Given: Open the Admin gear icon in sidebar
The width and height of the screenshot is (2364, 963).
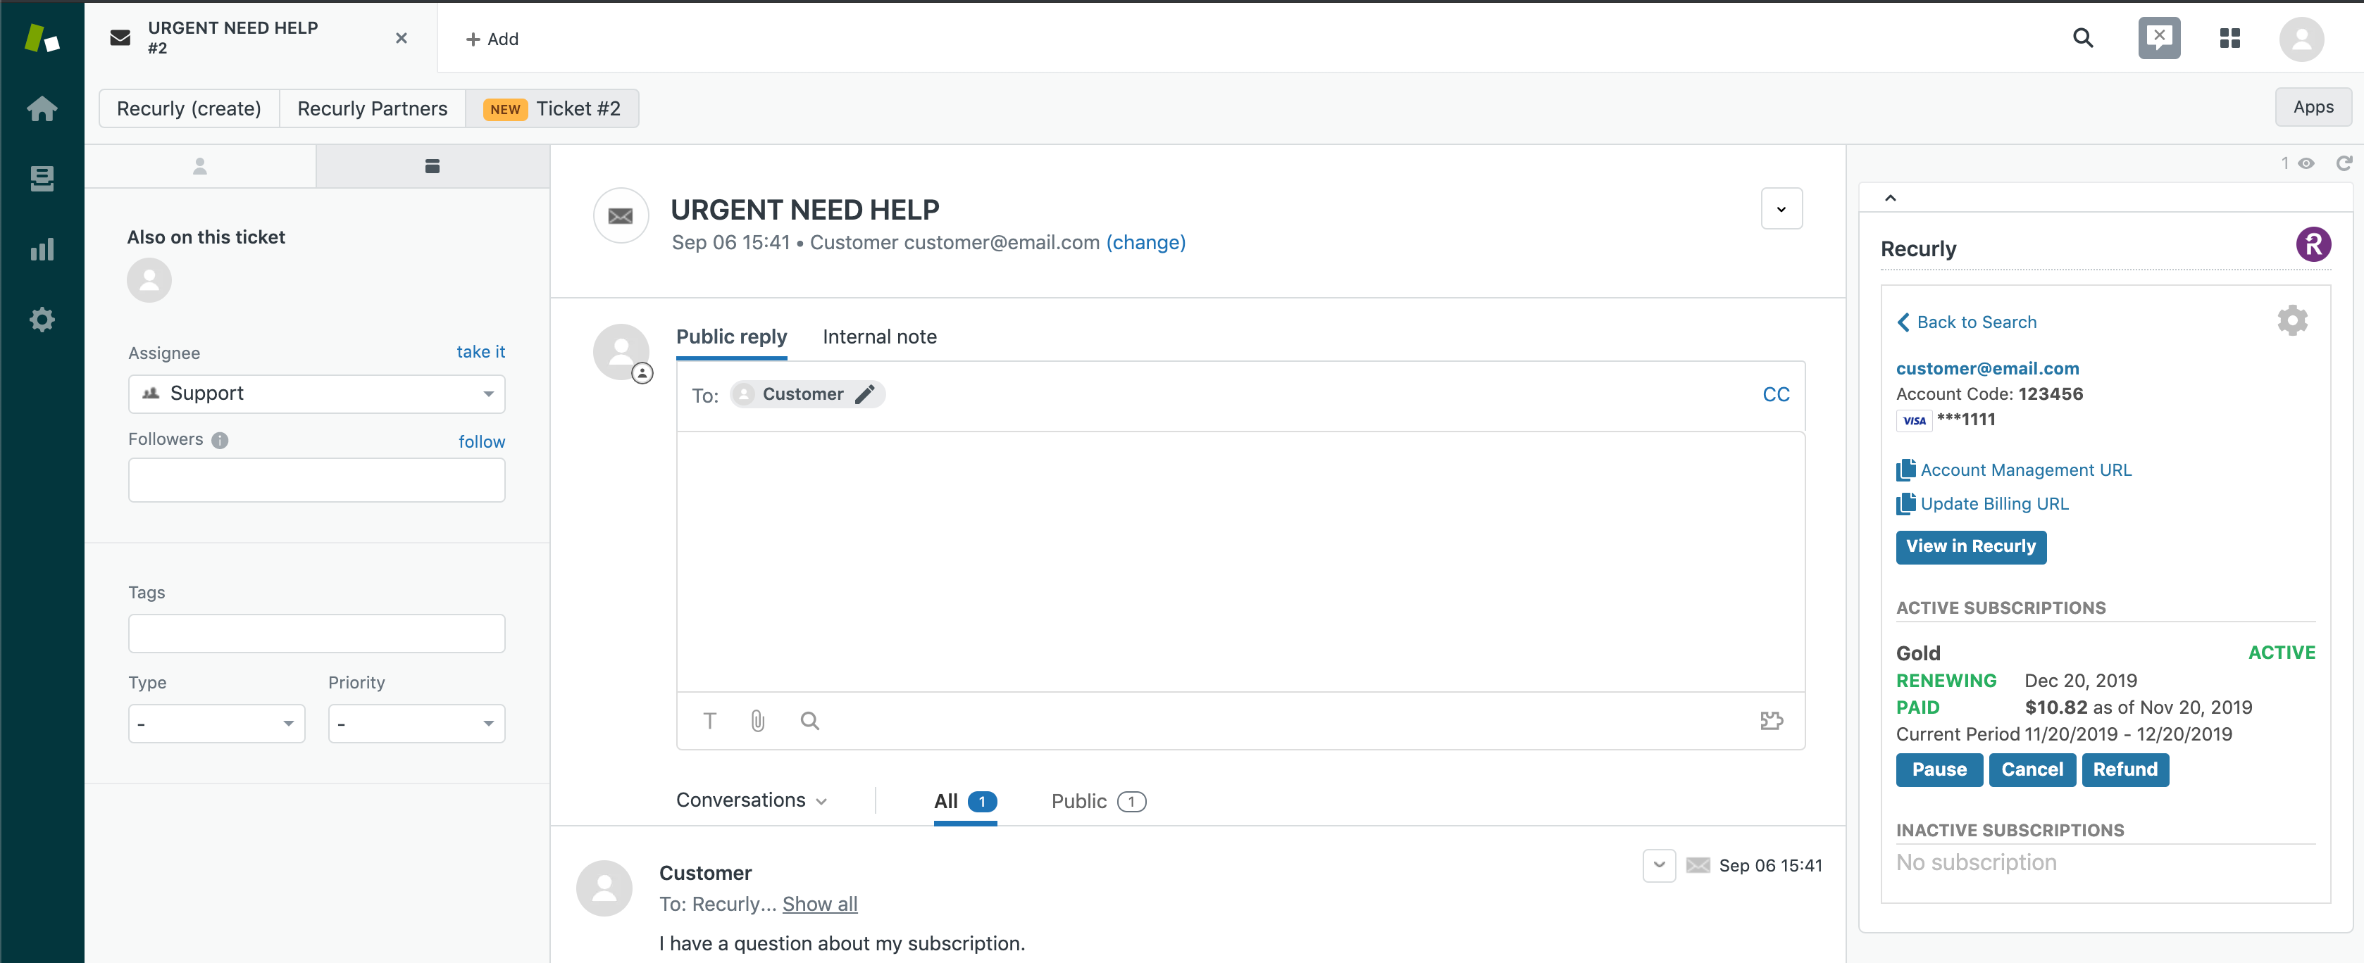Looking at the screenshot, I should (x=42, y=320).
